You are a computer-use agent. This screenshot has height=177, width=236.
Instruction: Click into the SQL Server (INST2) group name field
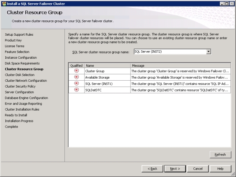pos(170,51)
